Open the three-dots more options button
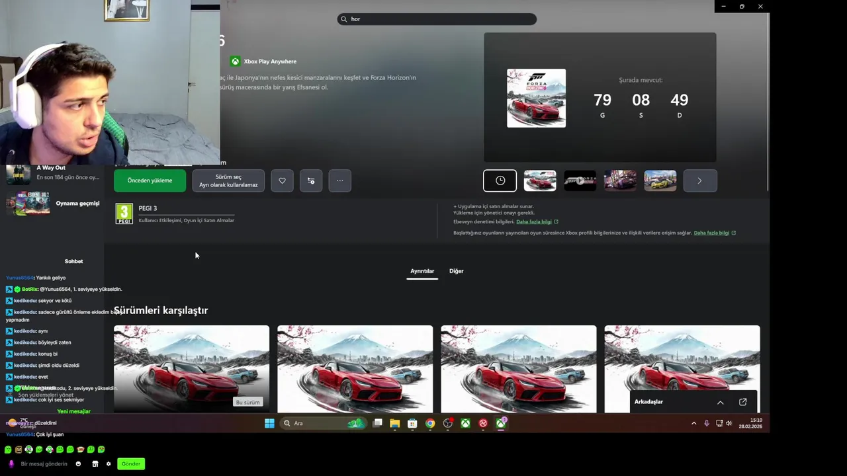847x476 pixels. pos(339,180)
